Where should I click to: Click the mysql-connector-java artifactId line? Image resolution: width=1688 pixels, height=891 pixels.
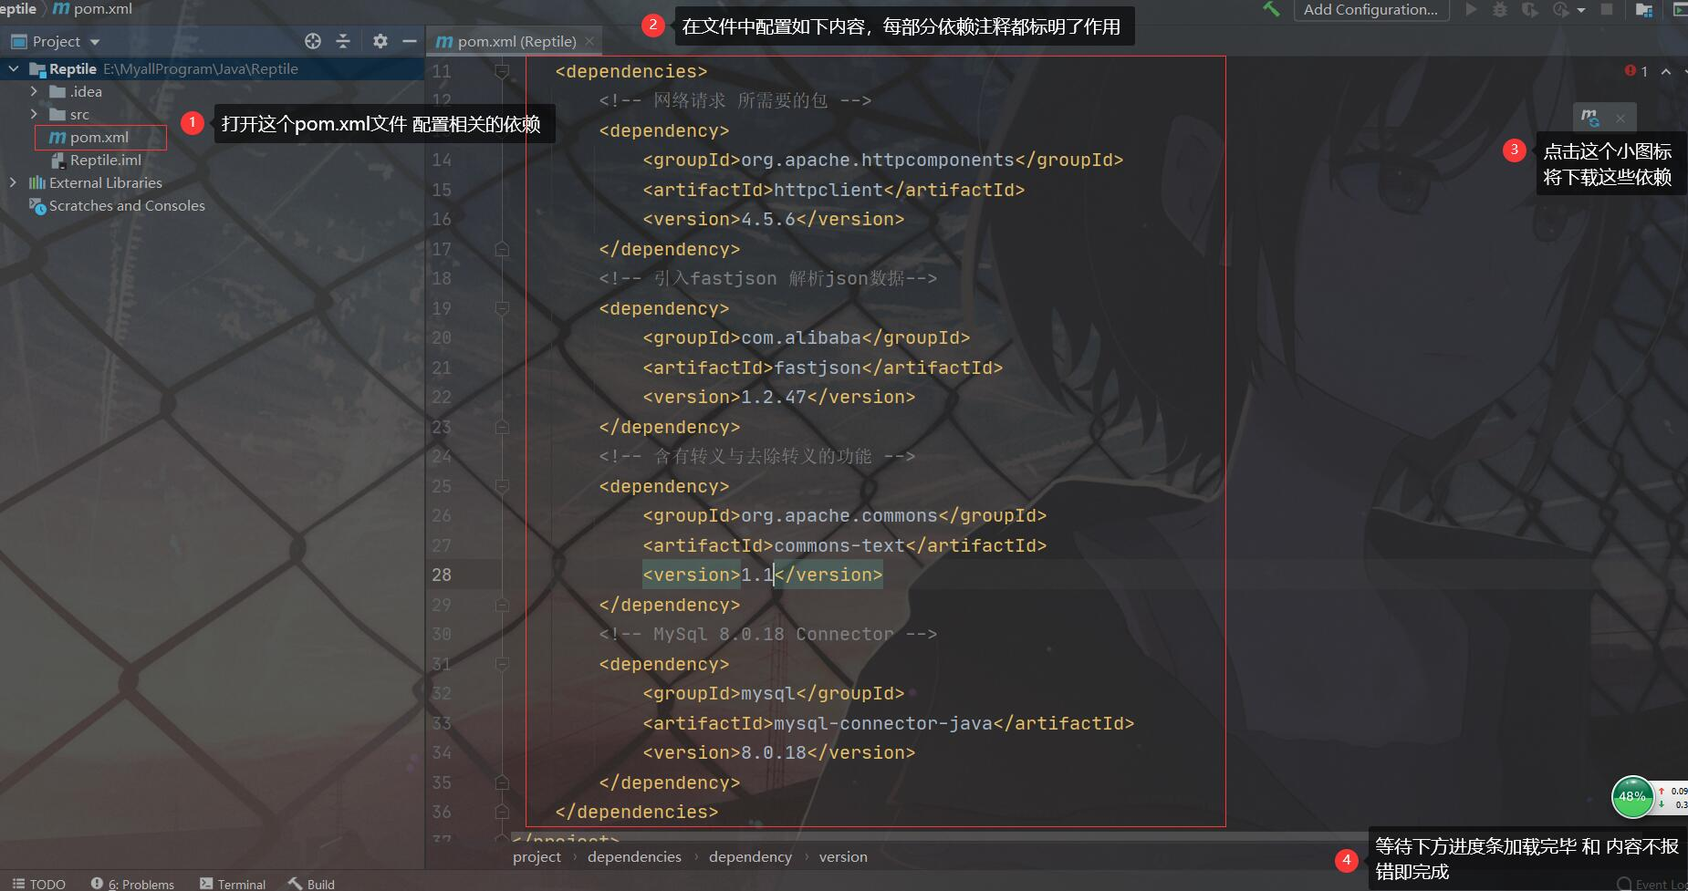tap(889, 723)
